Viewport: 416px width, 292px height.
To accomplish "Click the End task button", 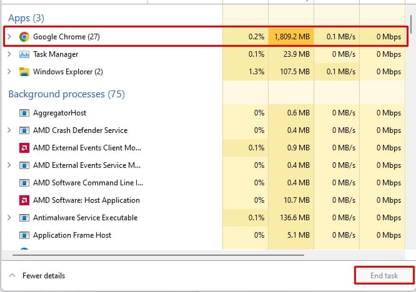I will tap(384, 276).
